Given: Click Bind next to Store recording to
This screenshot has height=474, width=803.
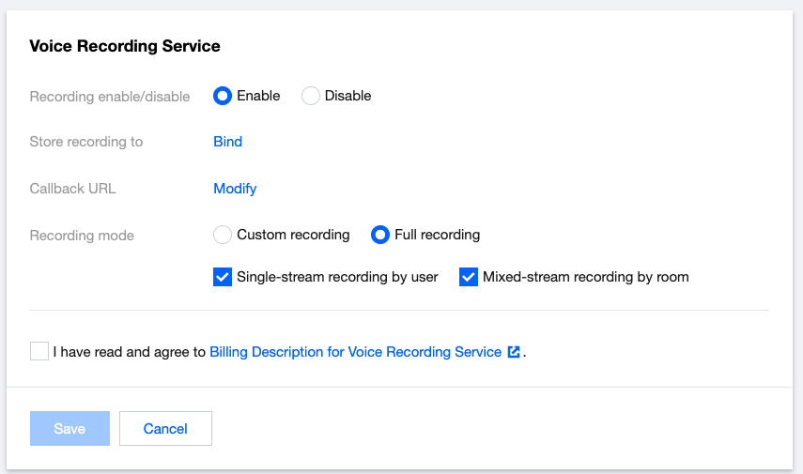Looking at the screenshot, I should tap(228, 142).
